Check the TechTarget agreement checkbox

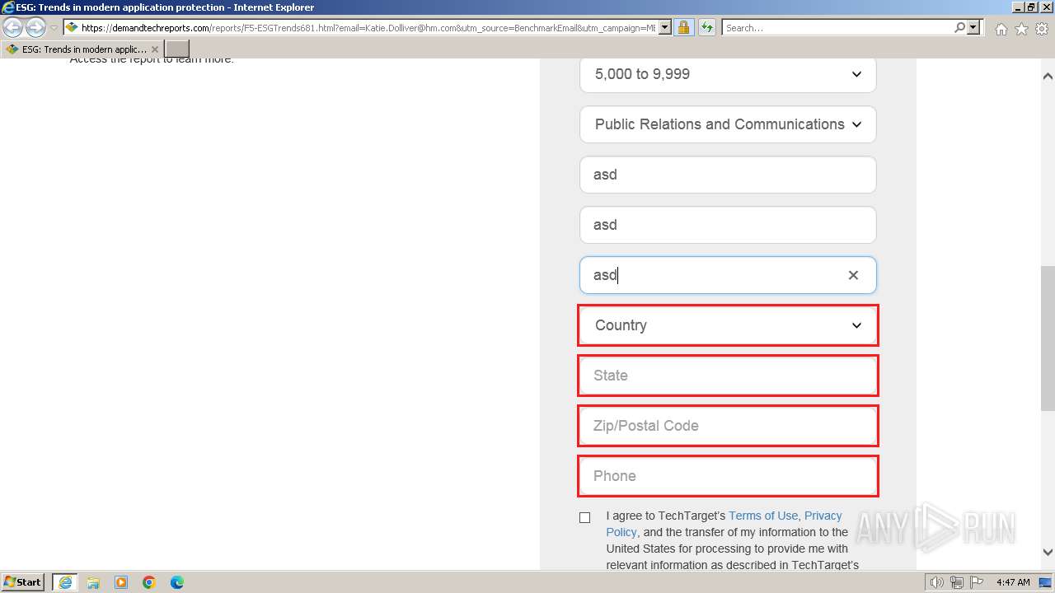(584, 517)
